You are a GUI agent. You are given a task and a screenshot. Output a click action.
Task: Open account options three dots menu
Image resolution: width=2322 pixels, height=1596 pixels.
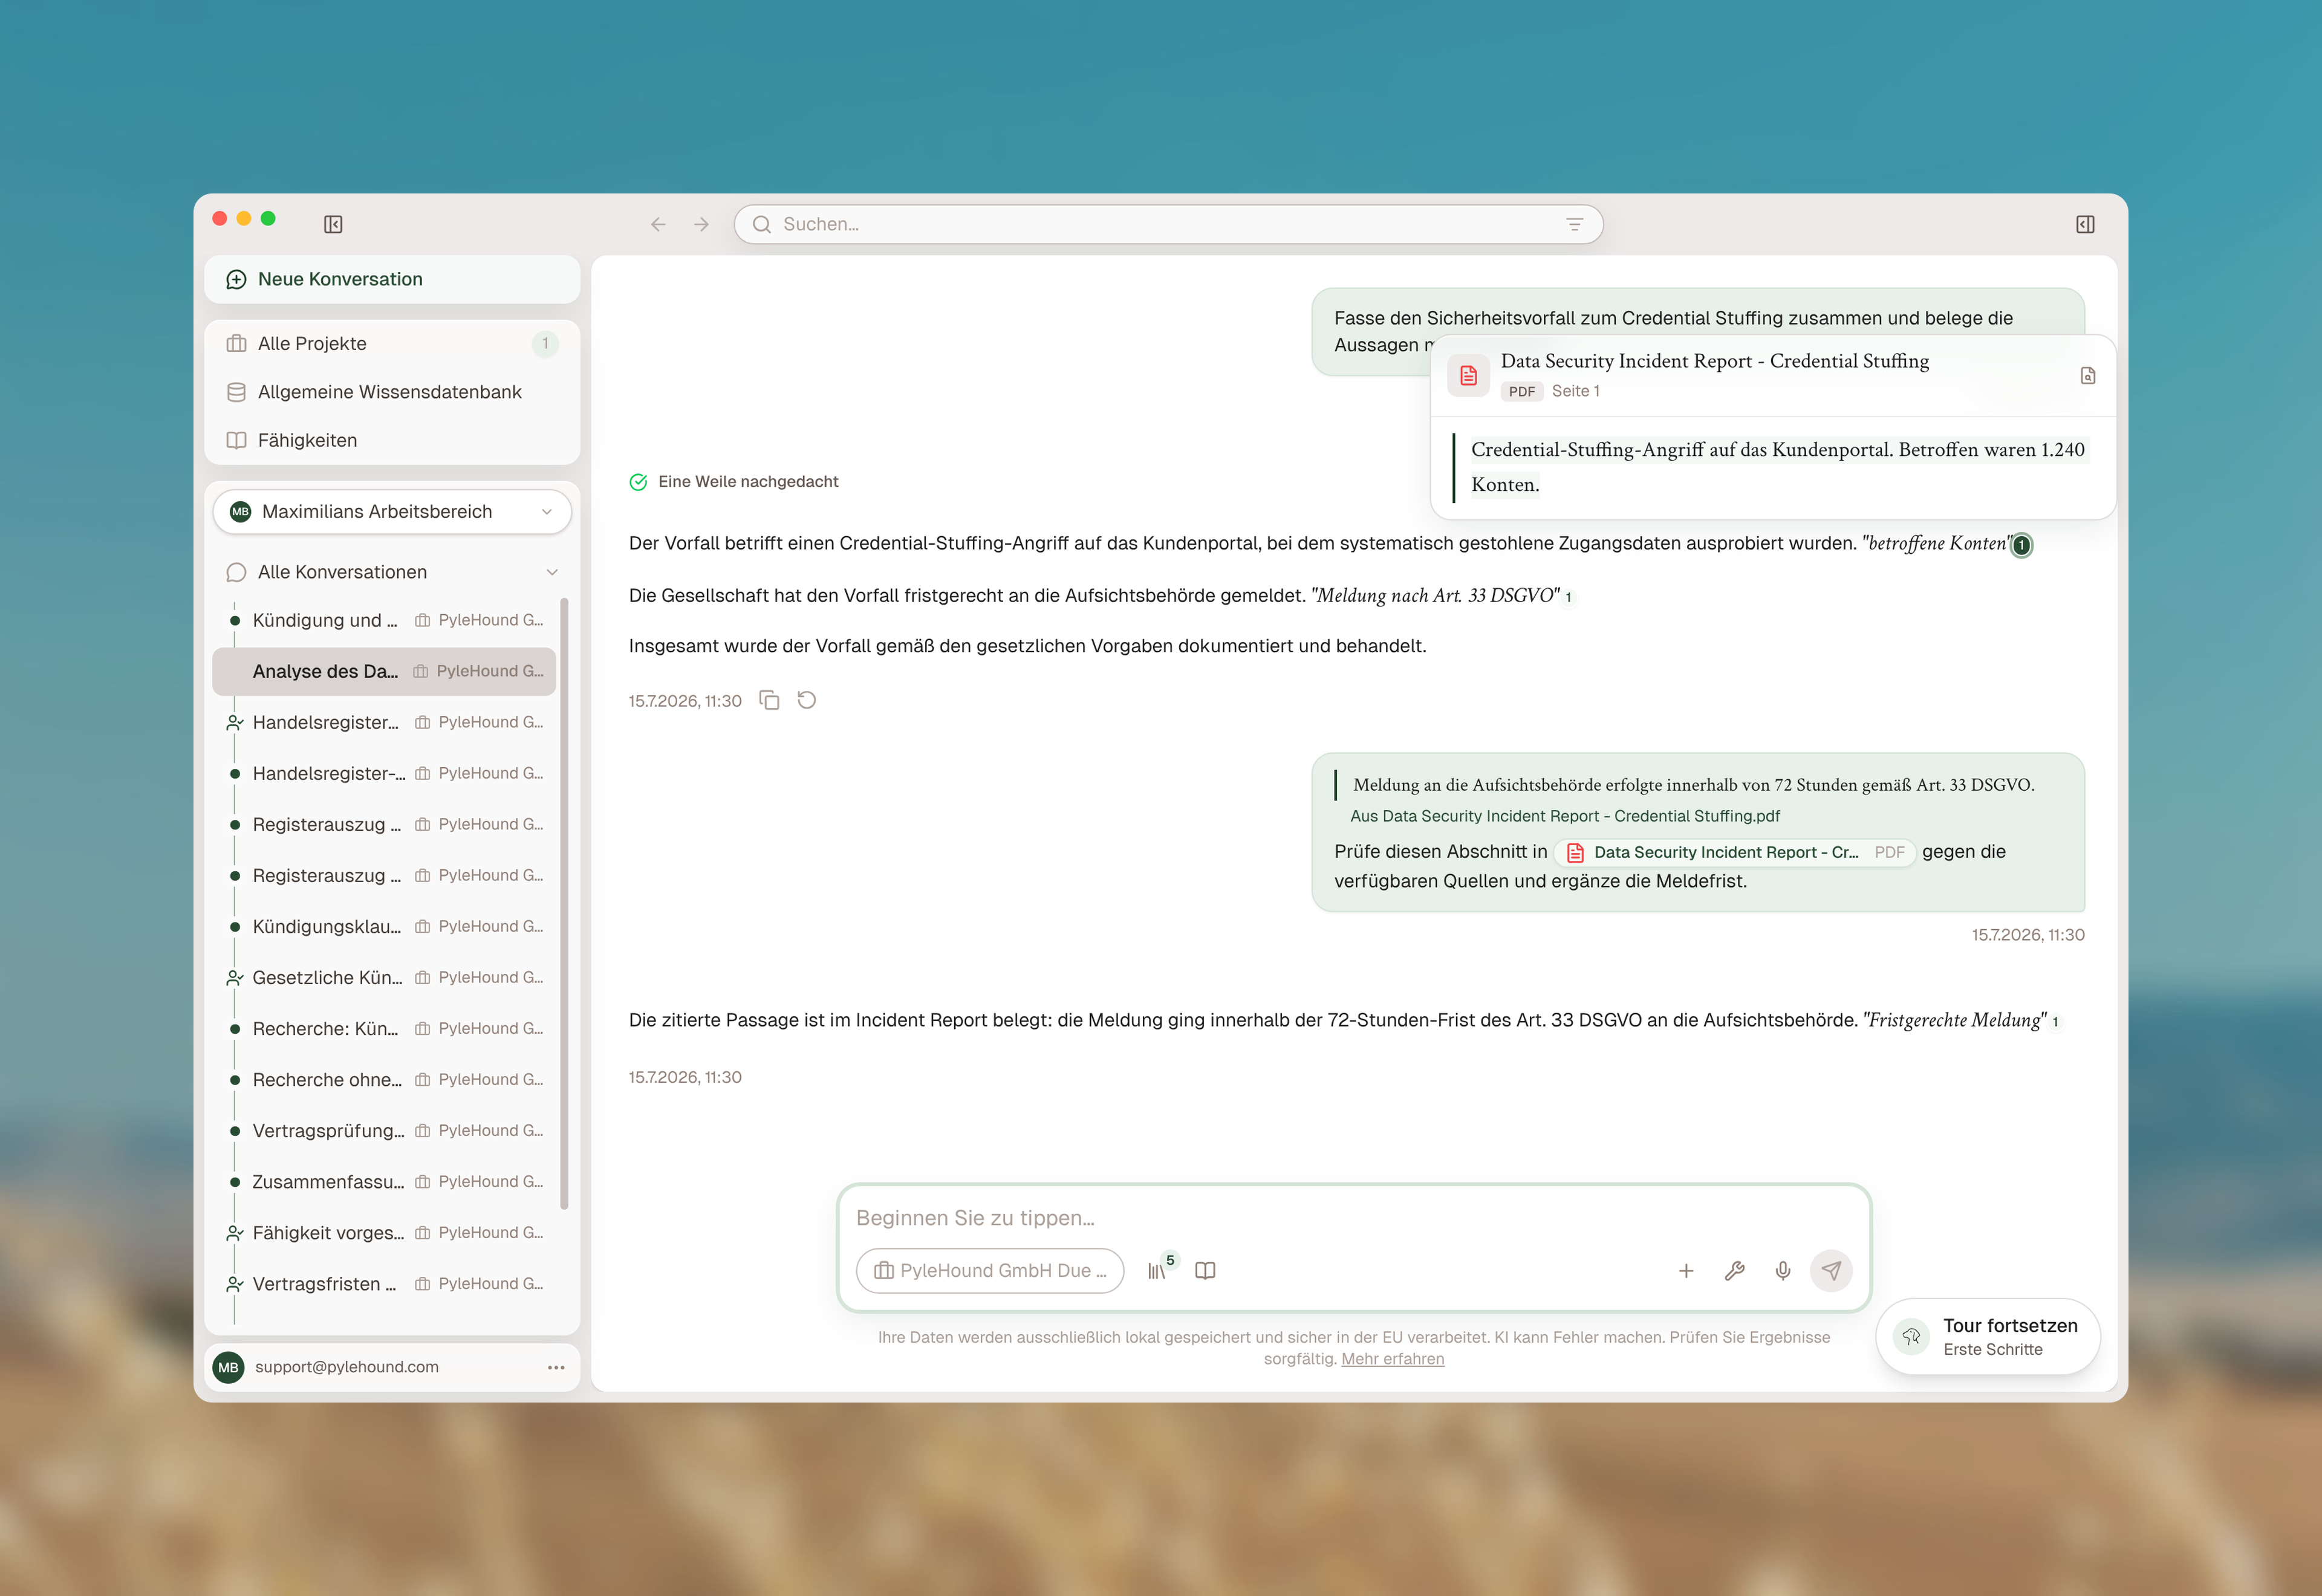(x=556, y=1367)
